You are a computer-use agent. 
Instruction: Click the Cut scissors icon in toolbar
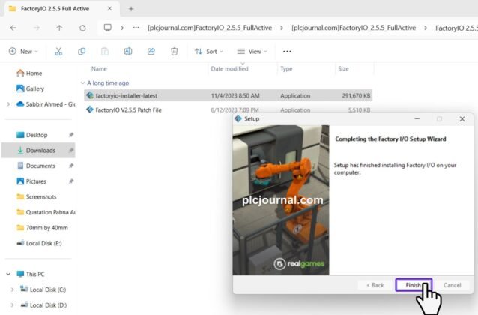(58, 52)
